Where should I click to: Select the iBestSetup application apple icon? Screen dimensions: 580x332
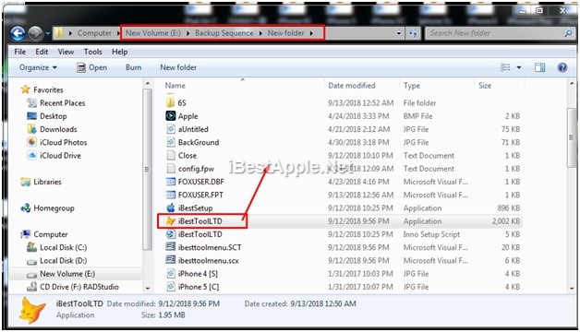pos(171,207)
